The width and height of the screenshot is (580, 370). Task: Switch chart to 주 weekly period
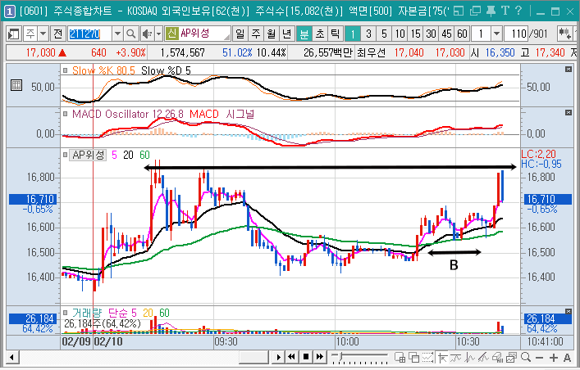pyautogui.click(x=256, y=34)
